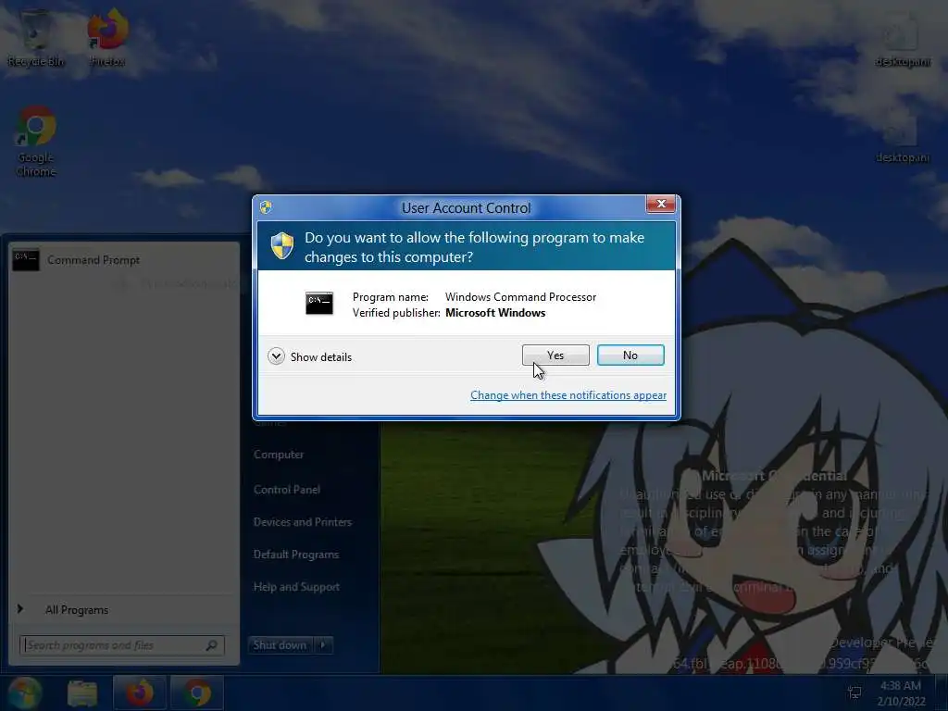Open Computer from the Start menu

click(x=279, y=455)
